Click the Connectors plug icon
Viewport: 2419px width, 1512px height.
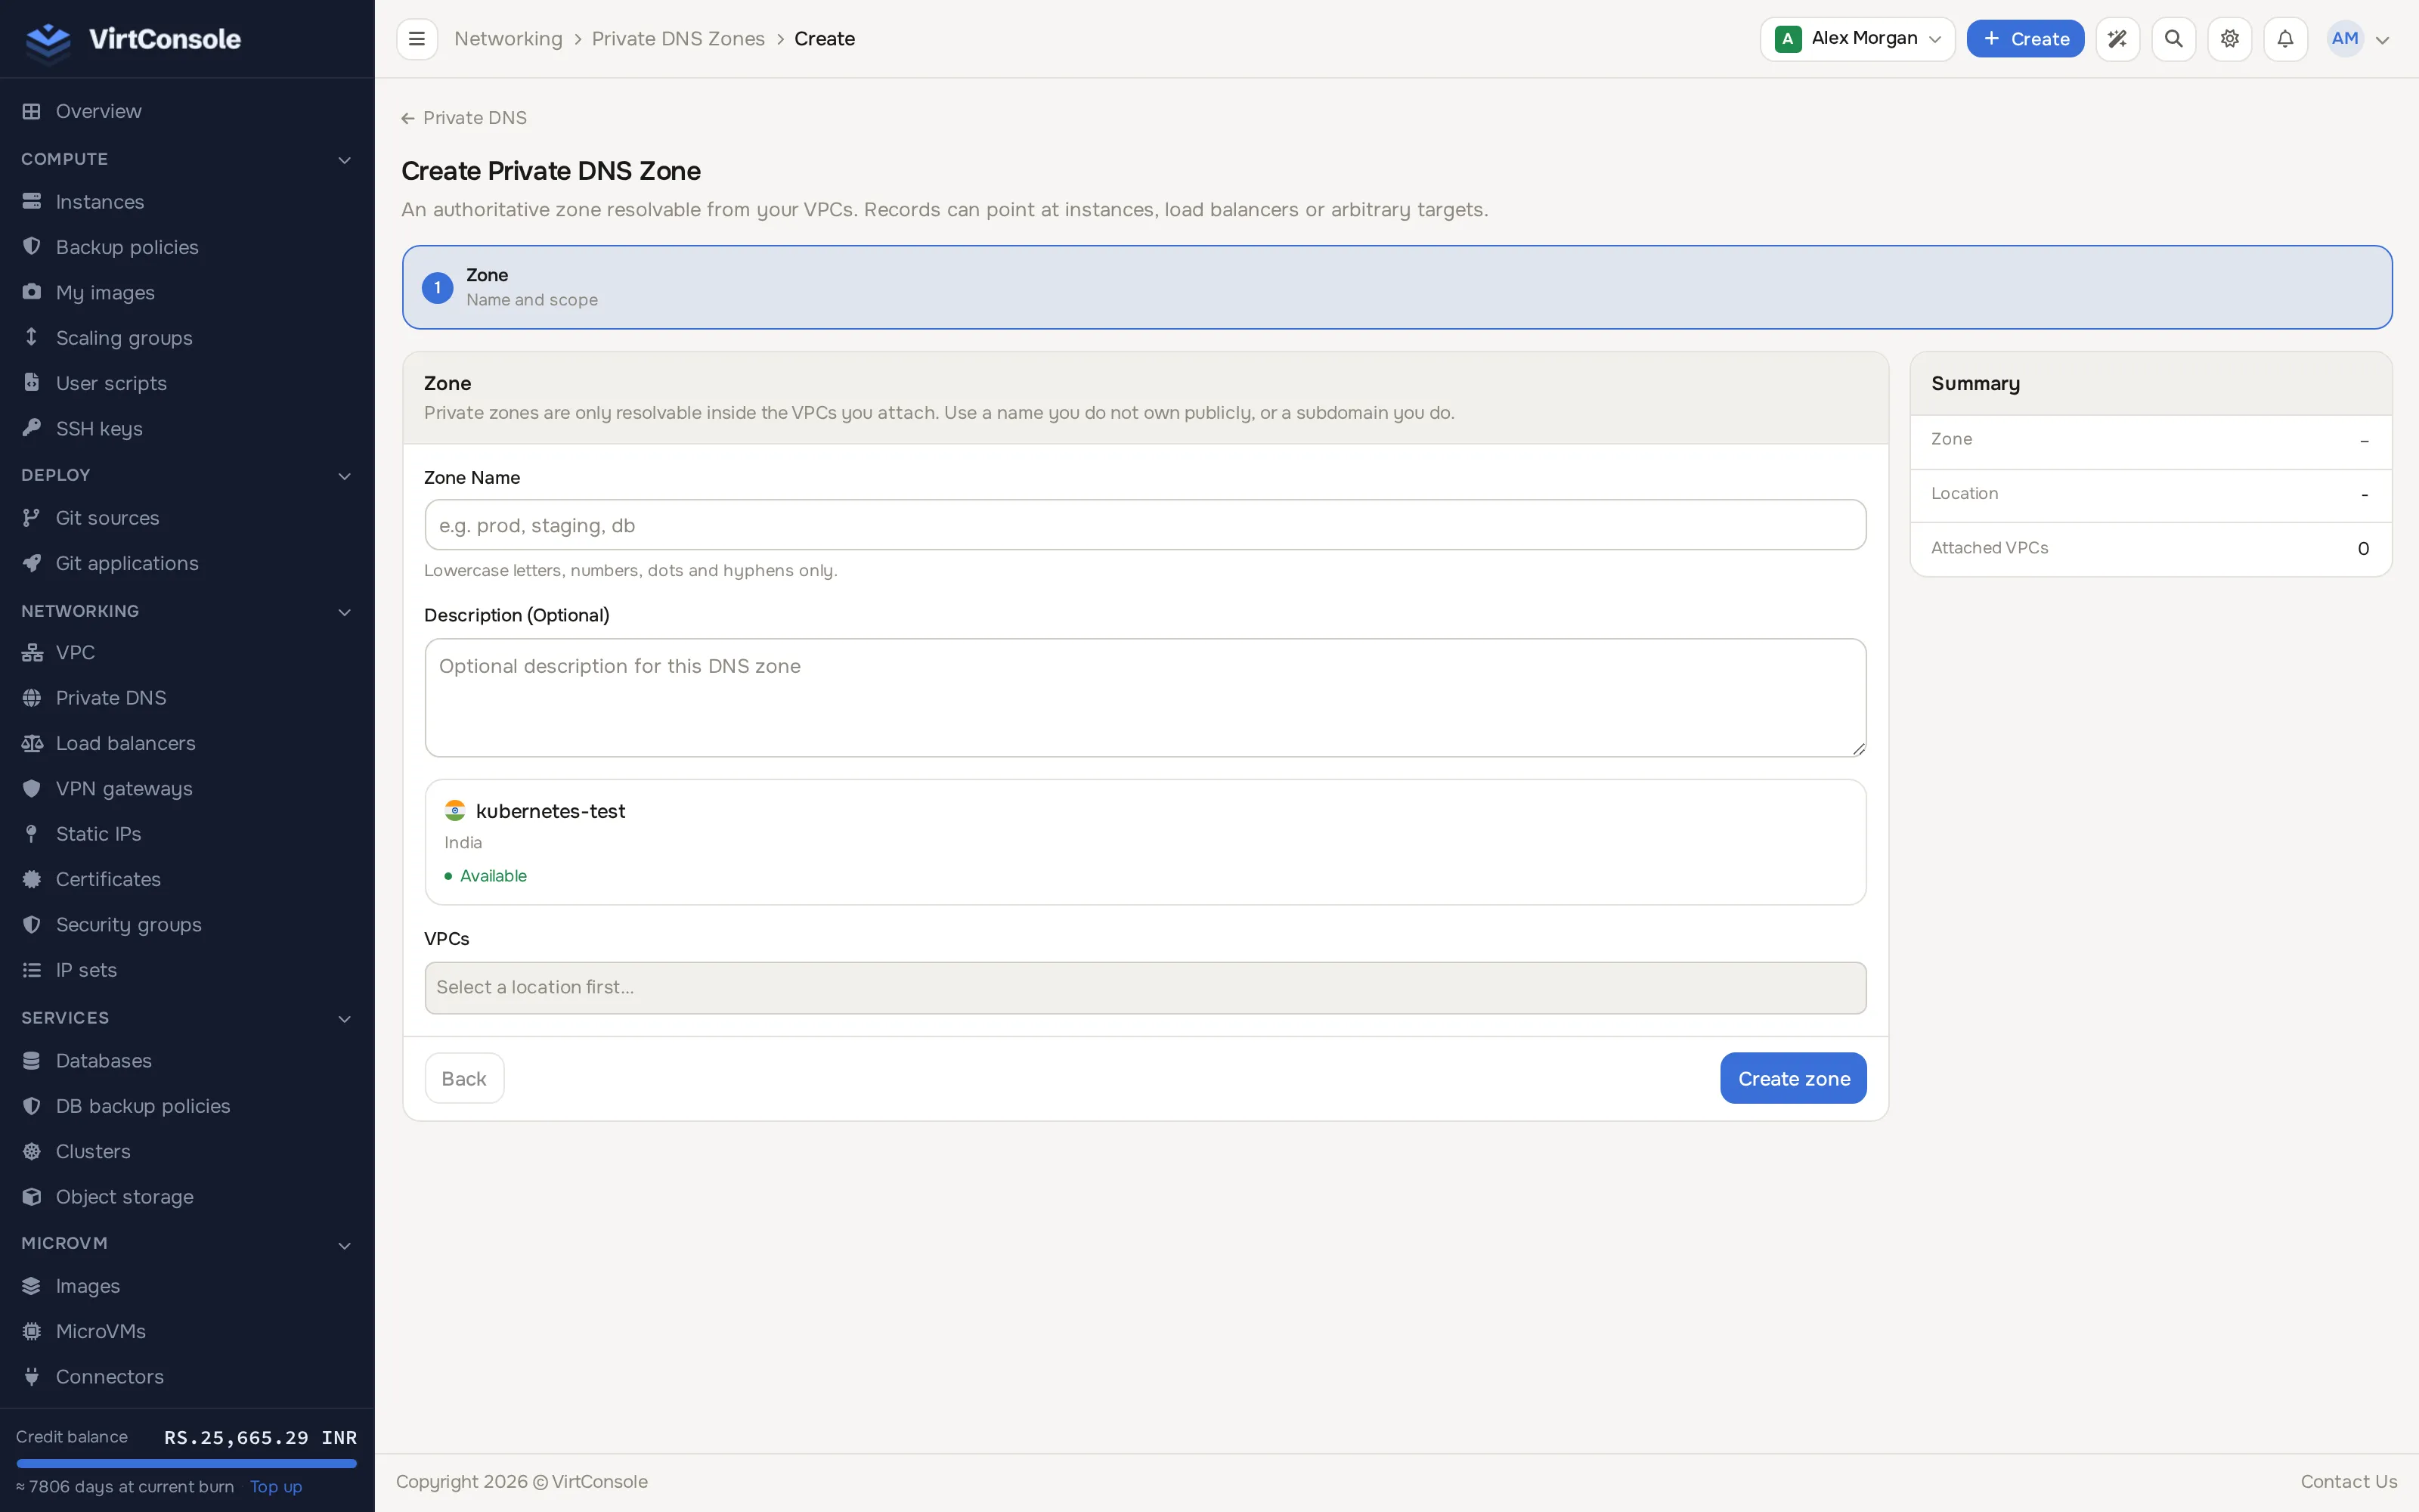32,1377
